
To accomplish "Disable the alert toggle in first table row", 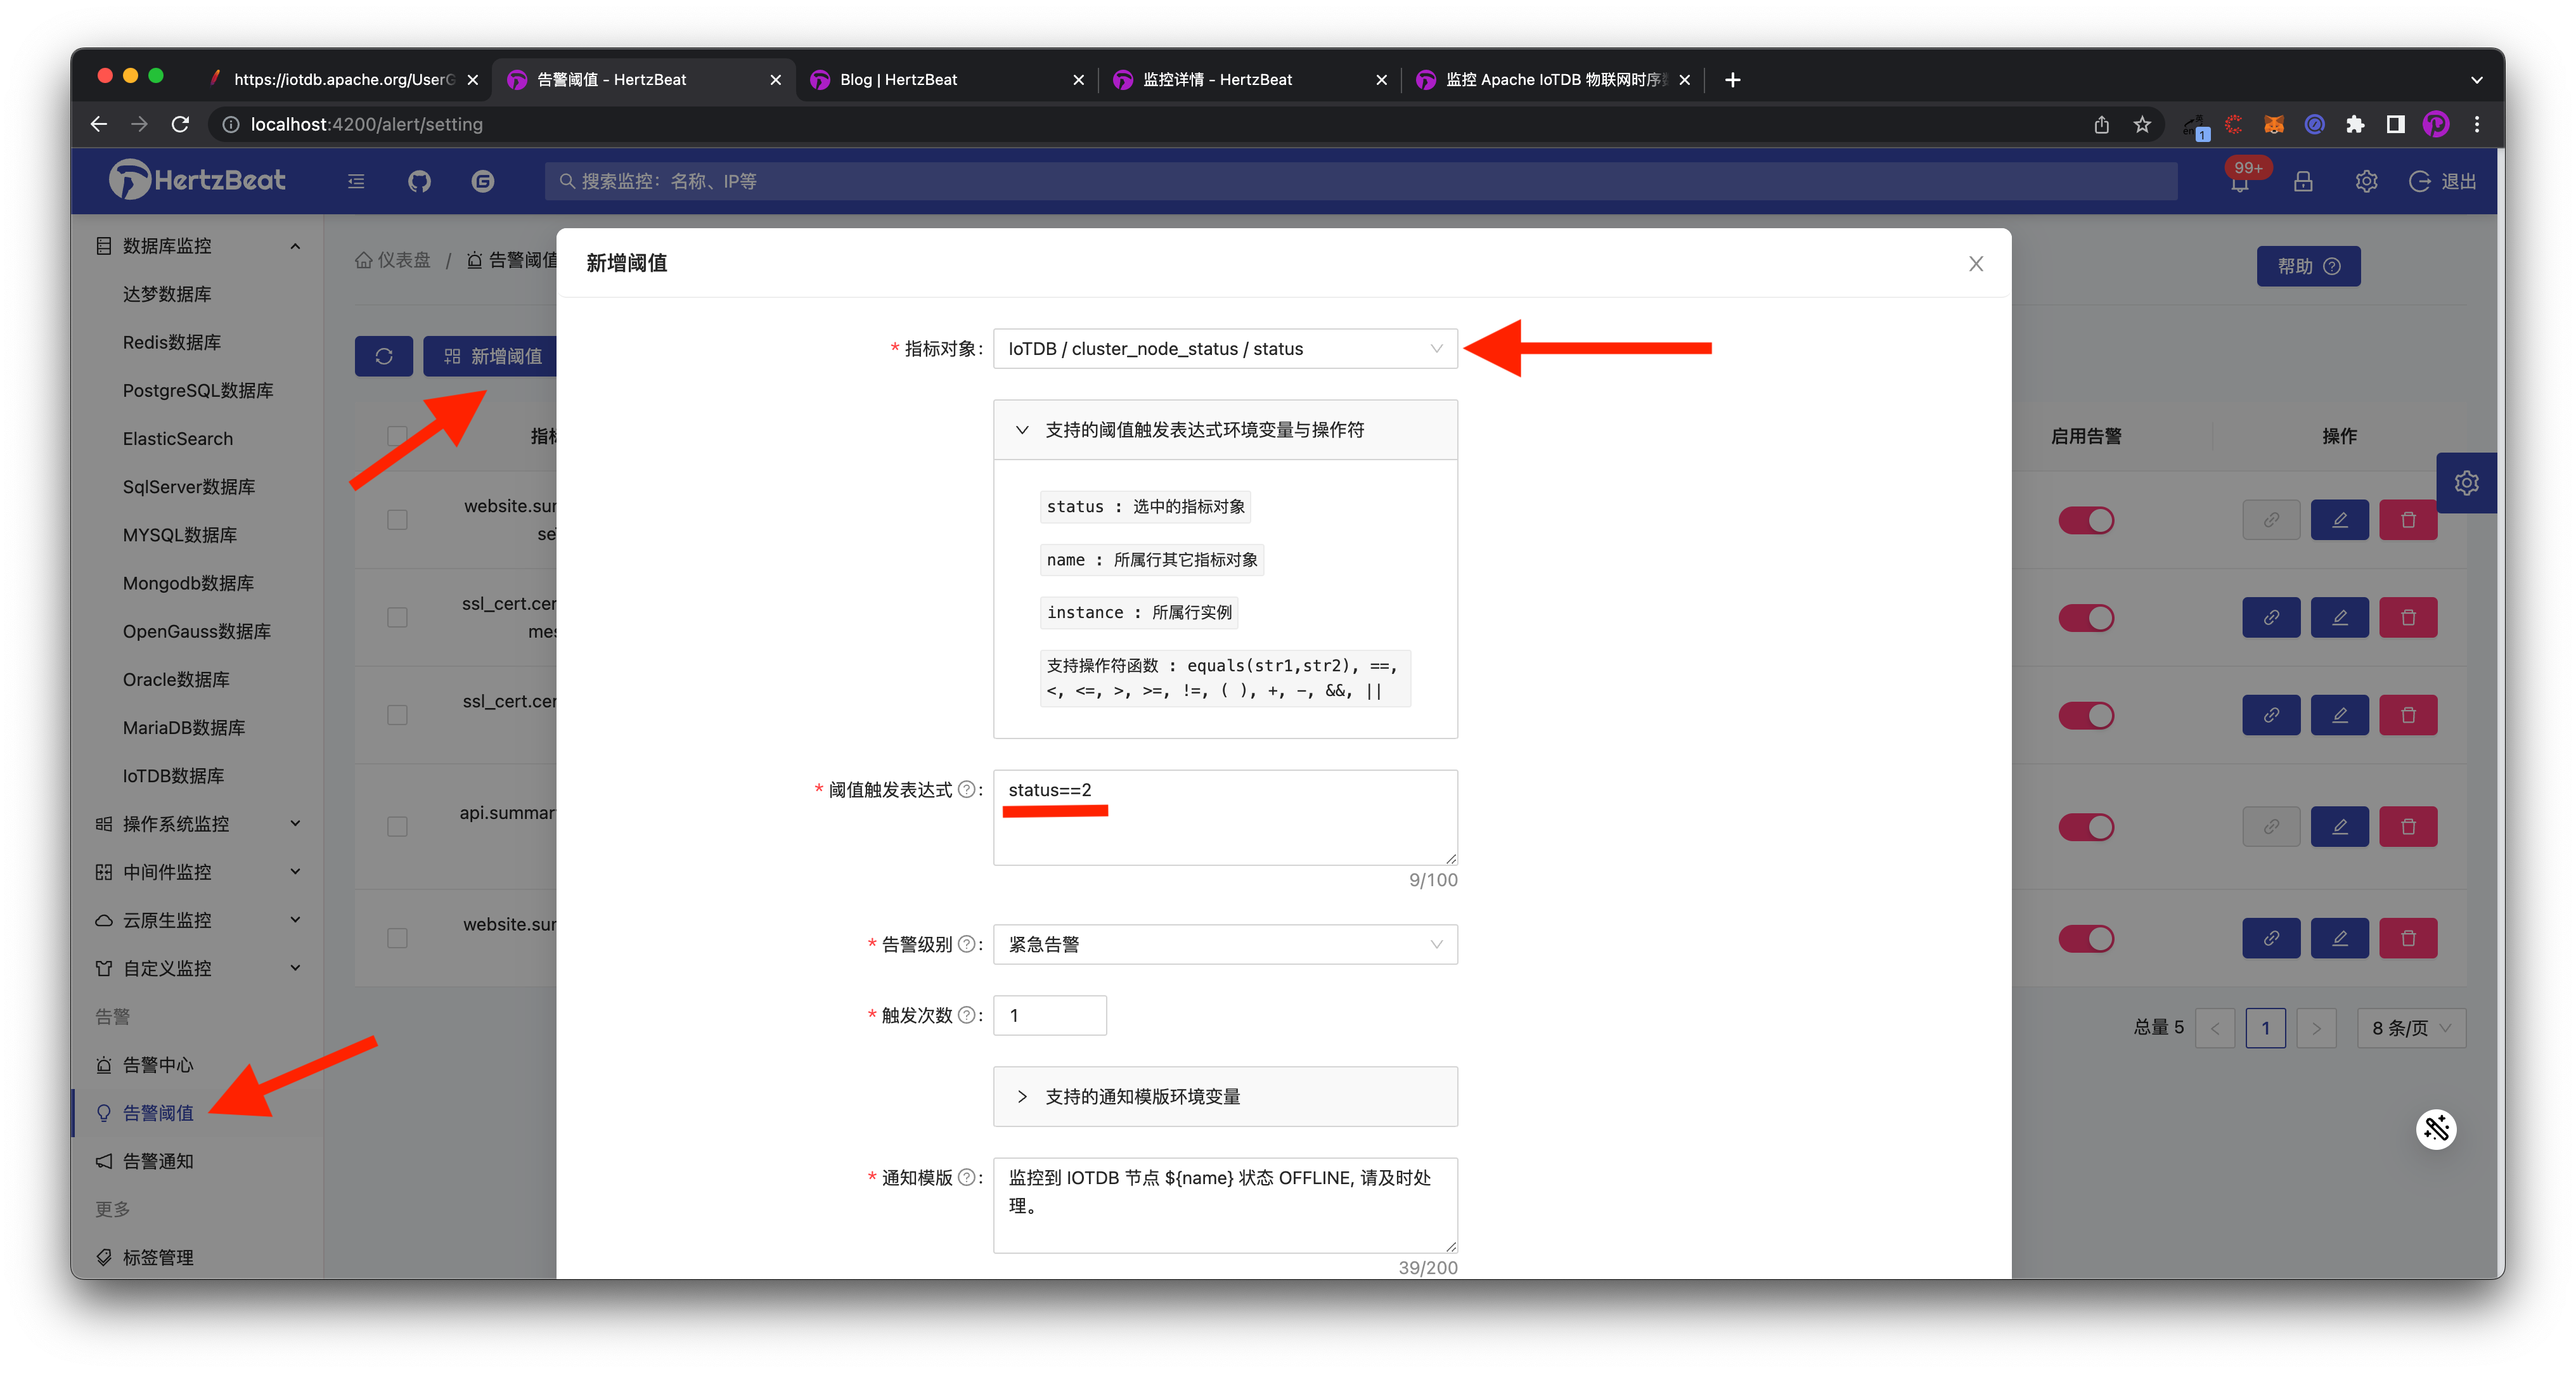I will point(2086,520).
